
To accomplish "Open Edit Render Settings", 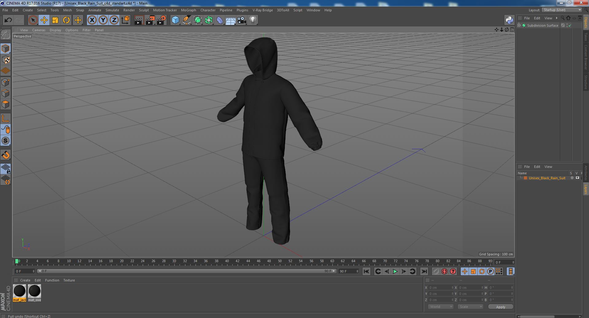I will click(161, 20).
